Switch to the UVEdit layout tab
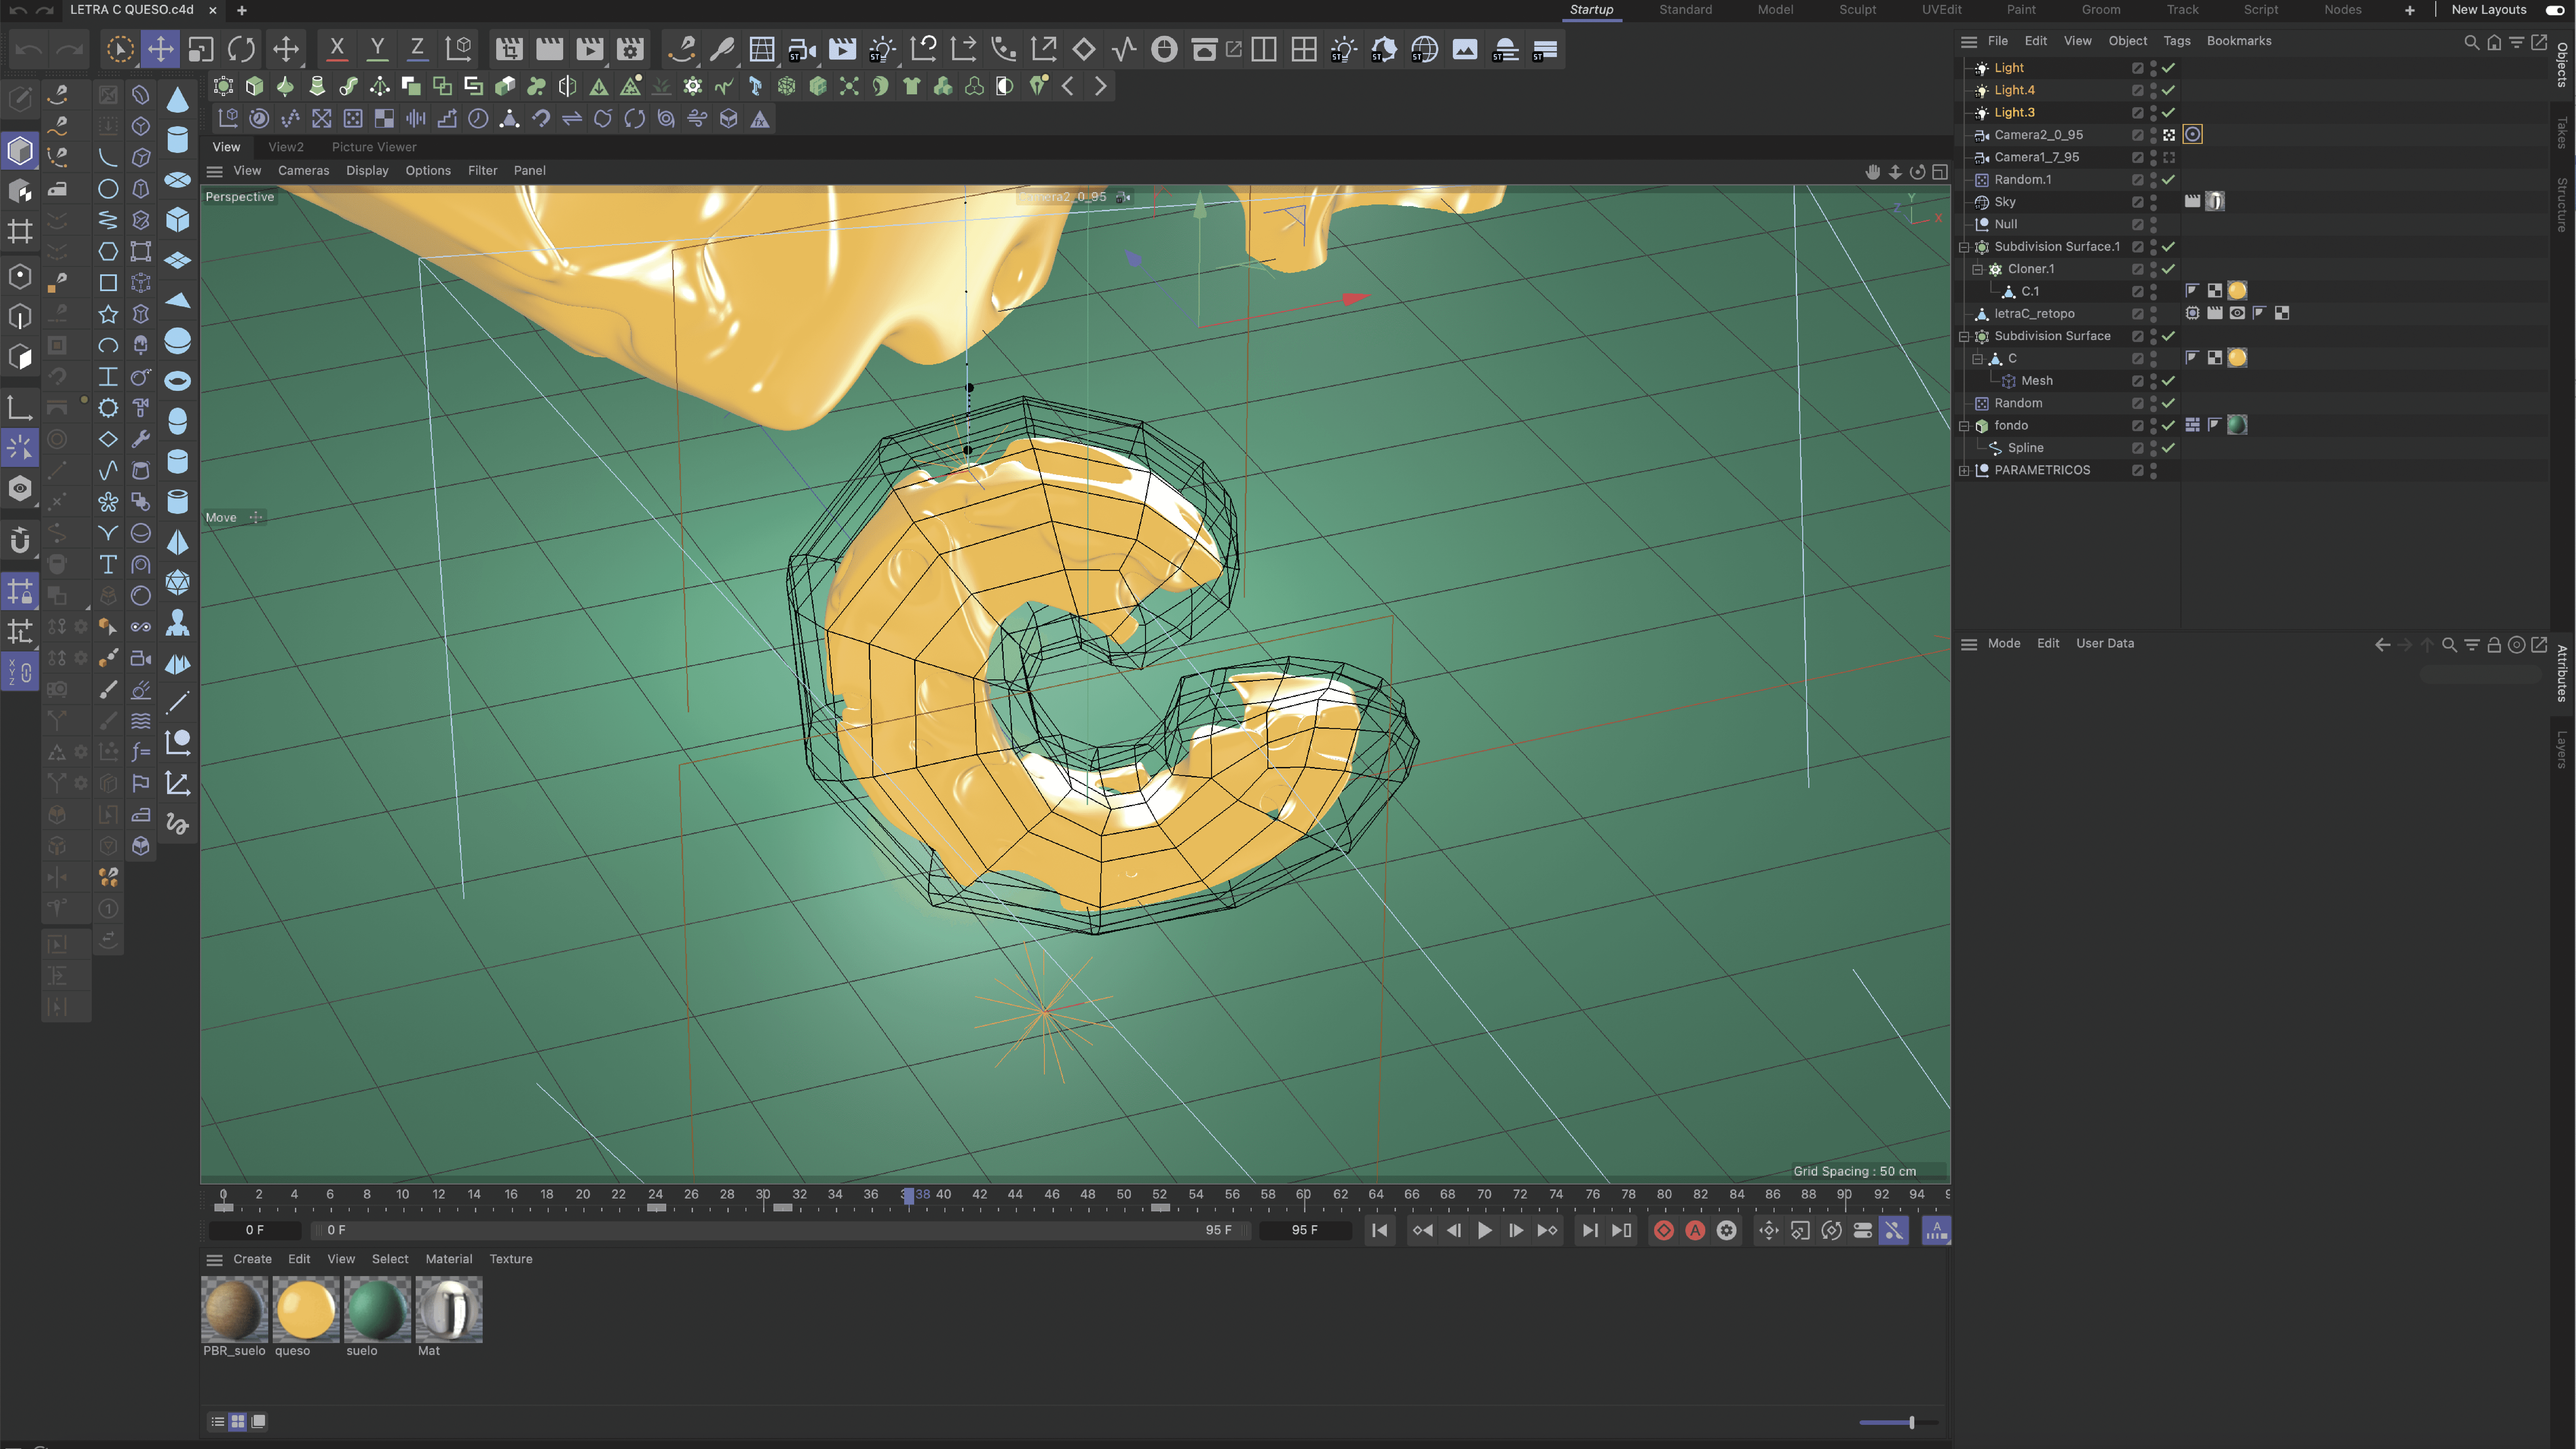 pyautogui.click(x=1941, y=10)
